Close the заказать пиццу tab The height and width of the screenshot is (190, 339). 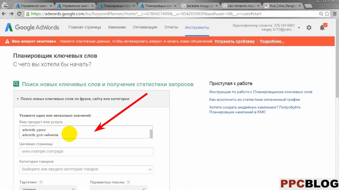[x=217, y=6]
